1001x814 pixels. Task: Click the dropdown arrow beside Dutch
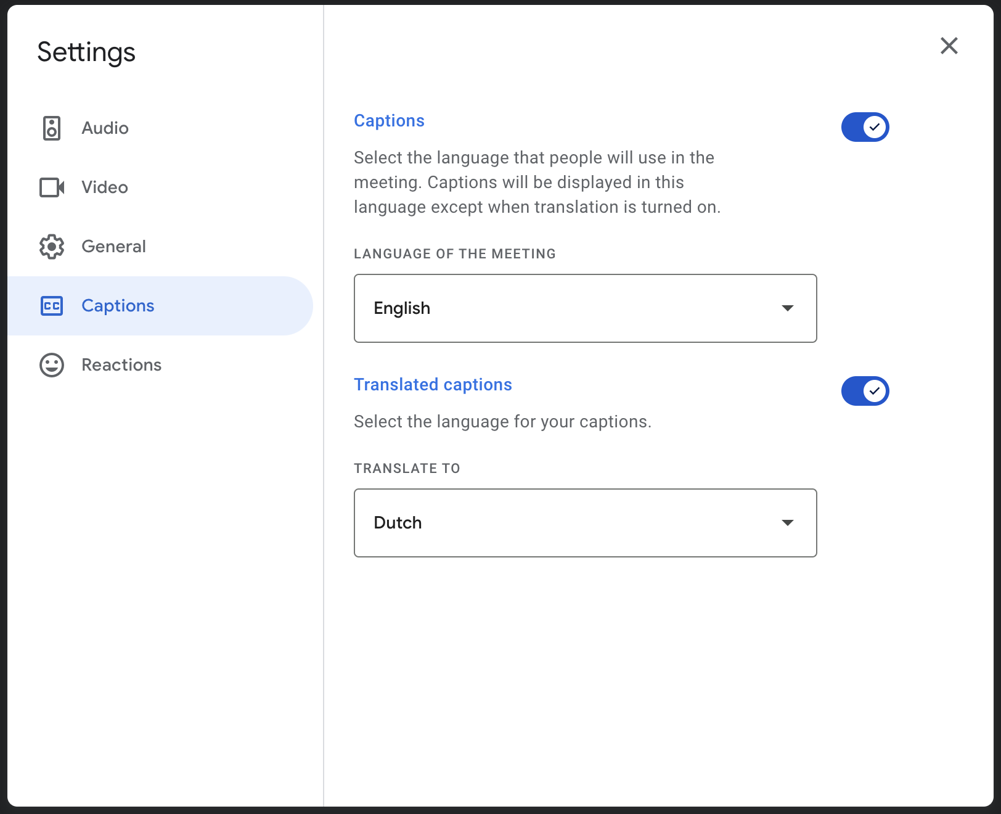pos(787,522)
